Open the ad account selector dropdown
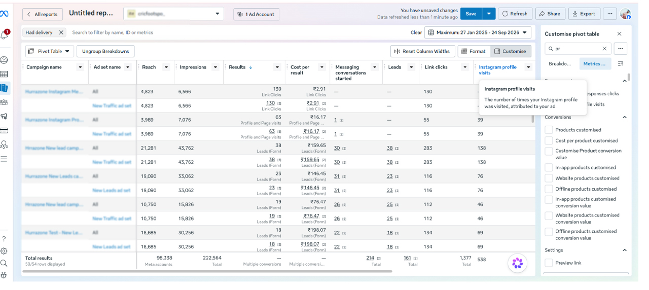This screenshot has width=649, height=290. [x=174, y=14]
